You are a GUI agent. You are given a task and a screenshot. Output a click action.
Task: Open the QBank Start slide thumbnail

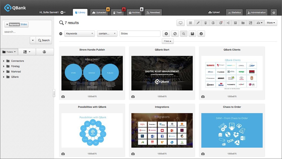(162, 73)
